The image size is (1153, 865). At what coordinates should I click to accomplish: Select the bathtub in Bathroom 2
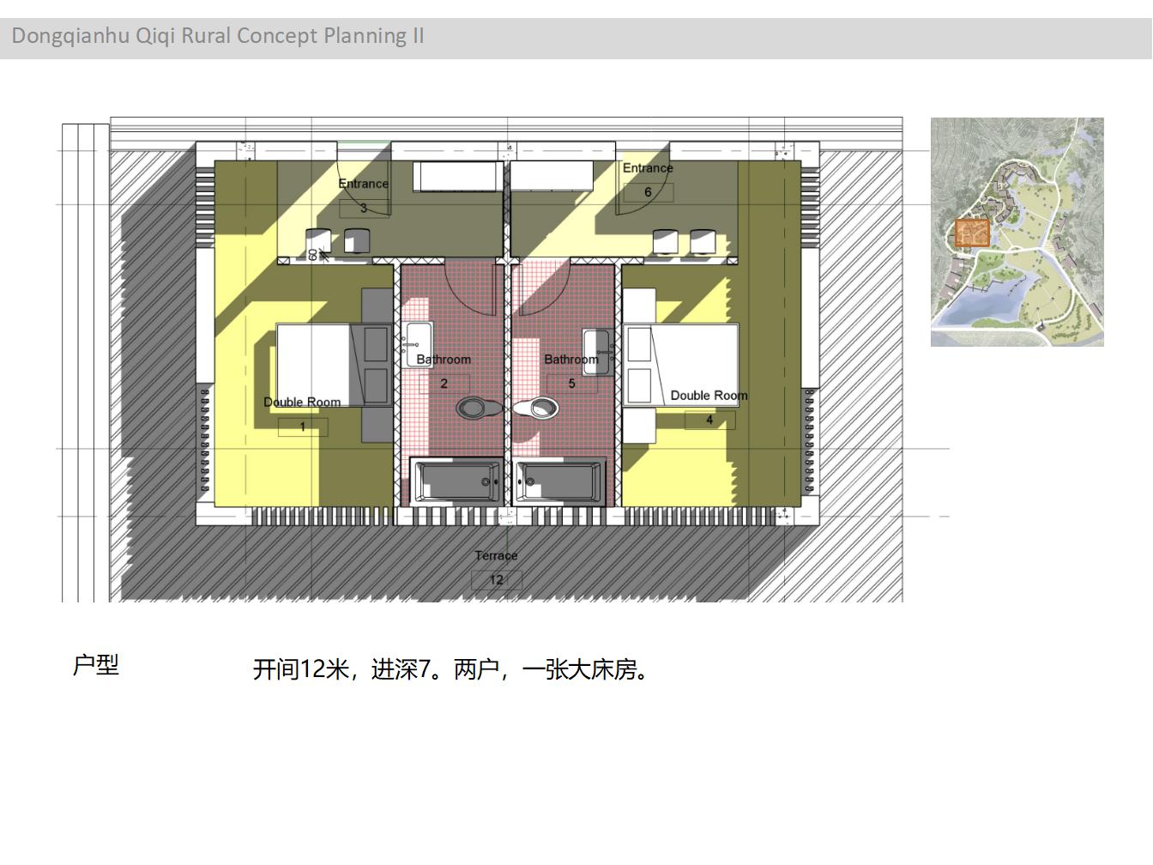(457, 481)
